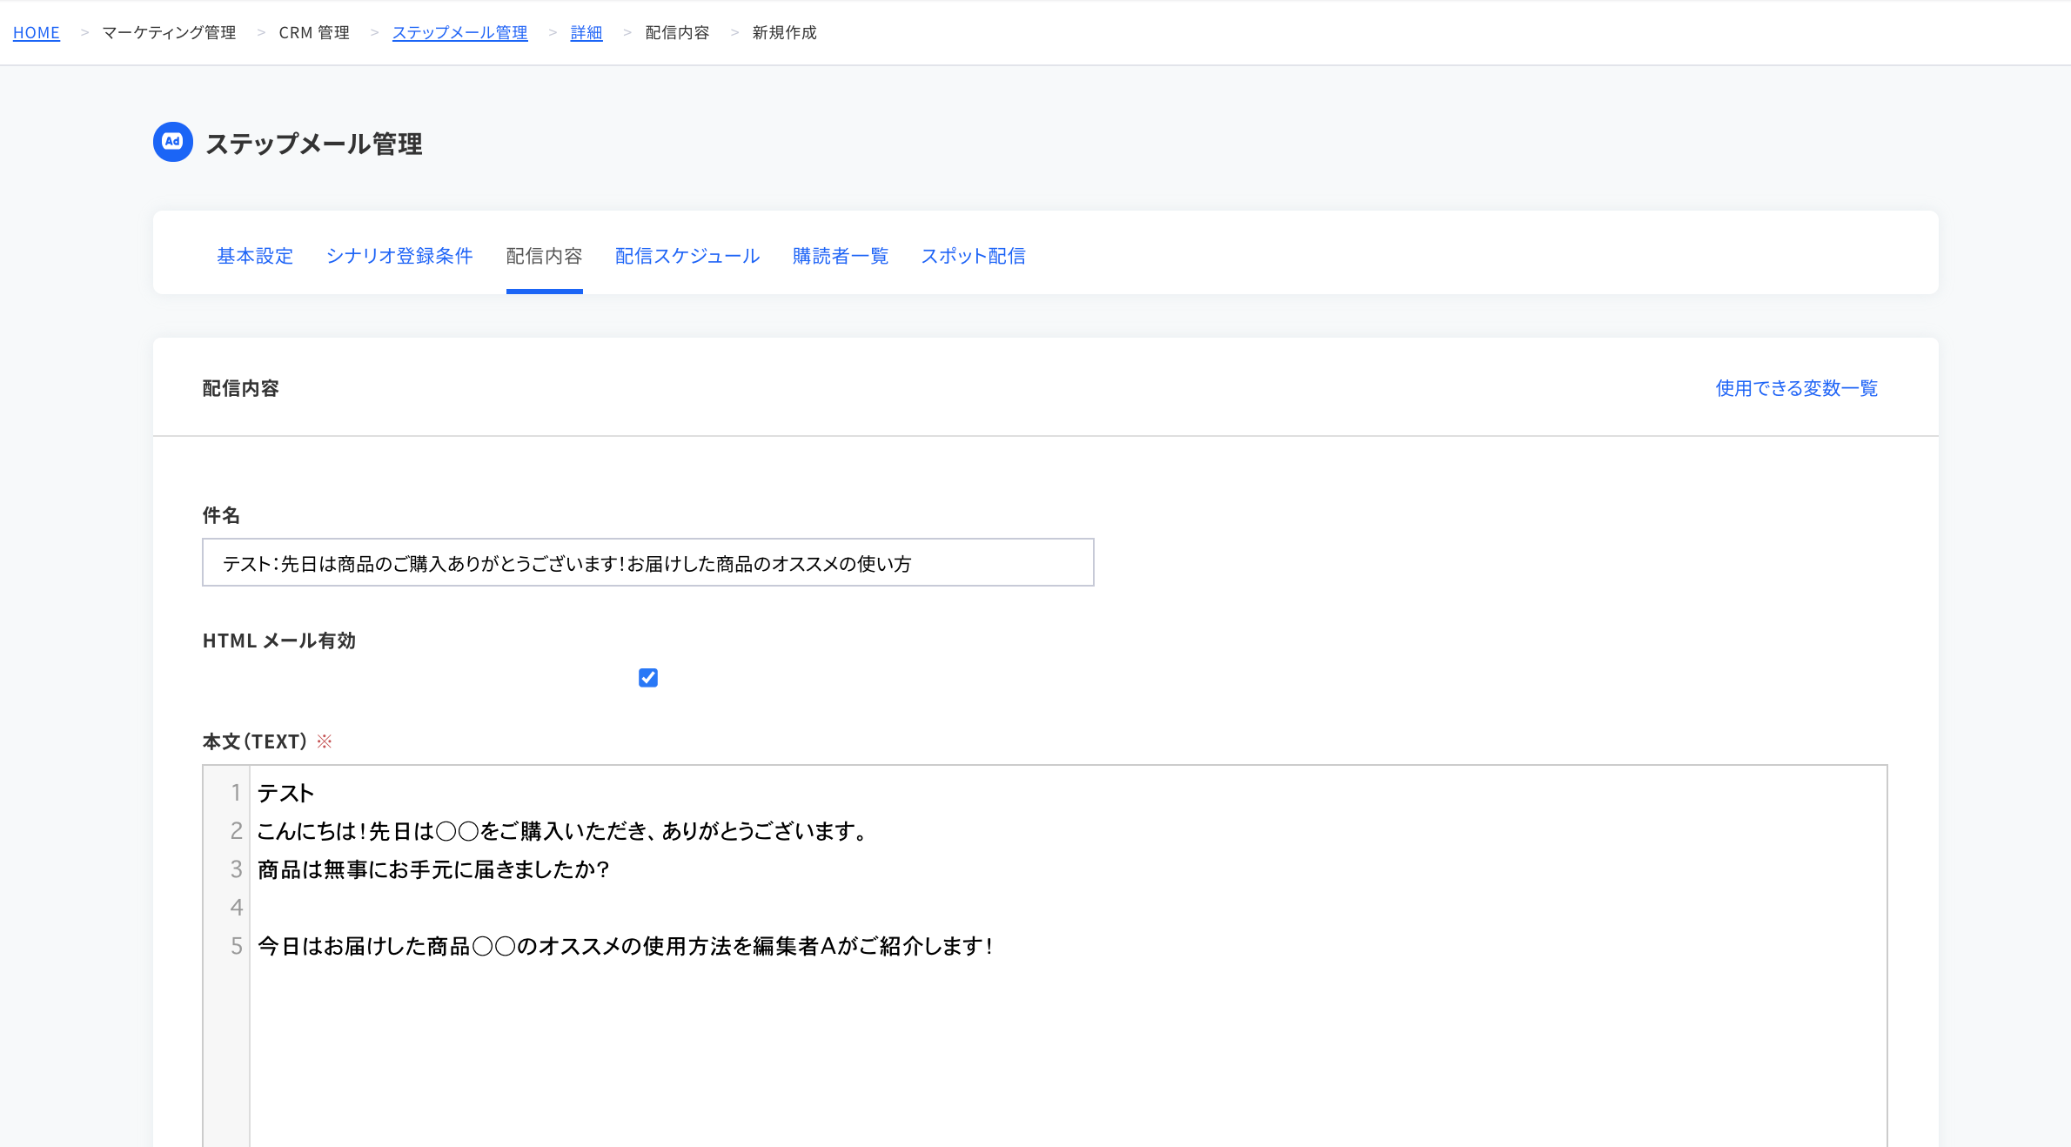The width and height of the screenshot is (2071, 1147).
Task: Click the HTML メール有効 label
Action: (x=279, y=641)
